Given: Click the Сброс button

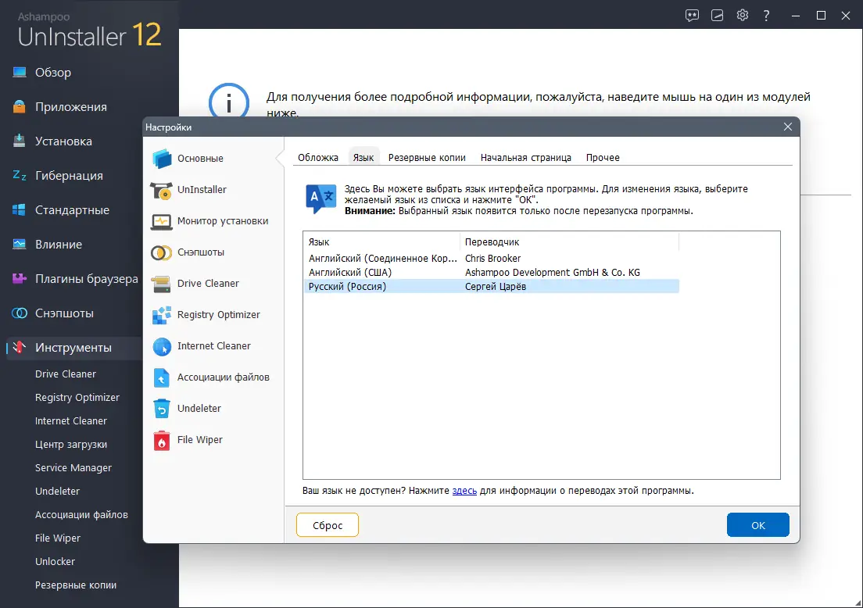Looking at the screenshot, I should pos(328,525).
